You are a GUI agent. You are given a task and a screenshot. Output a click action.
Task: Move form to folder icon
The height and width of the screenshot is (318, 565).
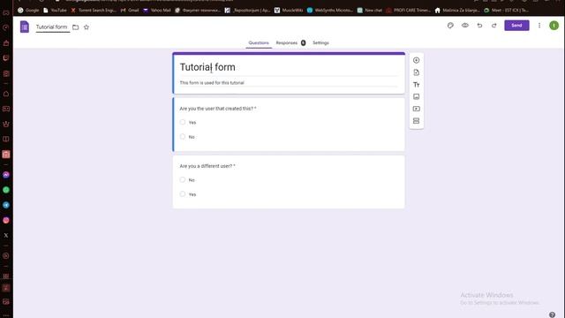click(75, 27)
